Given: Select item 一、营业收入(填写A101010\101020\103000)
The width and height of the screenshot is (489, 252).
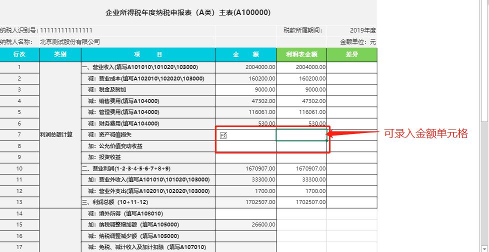Looking at the screenshot, I should pyautogui.click(x=148, y=67).
